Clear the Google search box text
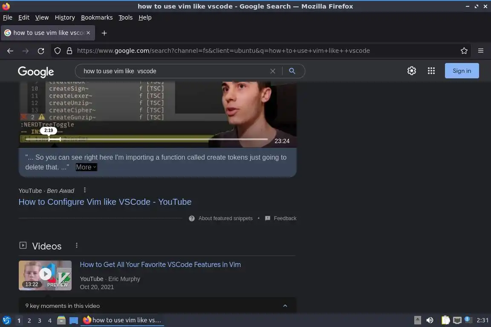 273,71
